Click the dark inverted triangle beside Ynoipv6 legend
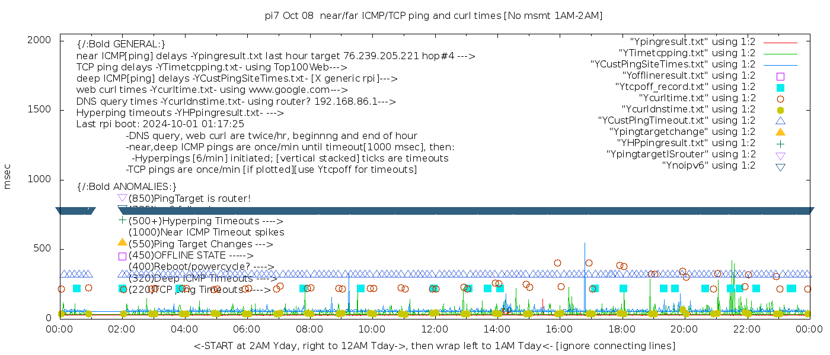 point(780,167)
